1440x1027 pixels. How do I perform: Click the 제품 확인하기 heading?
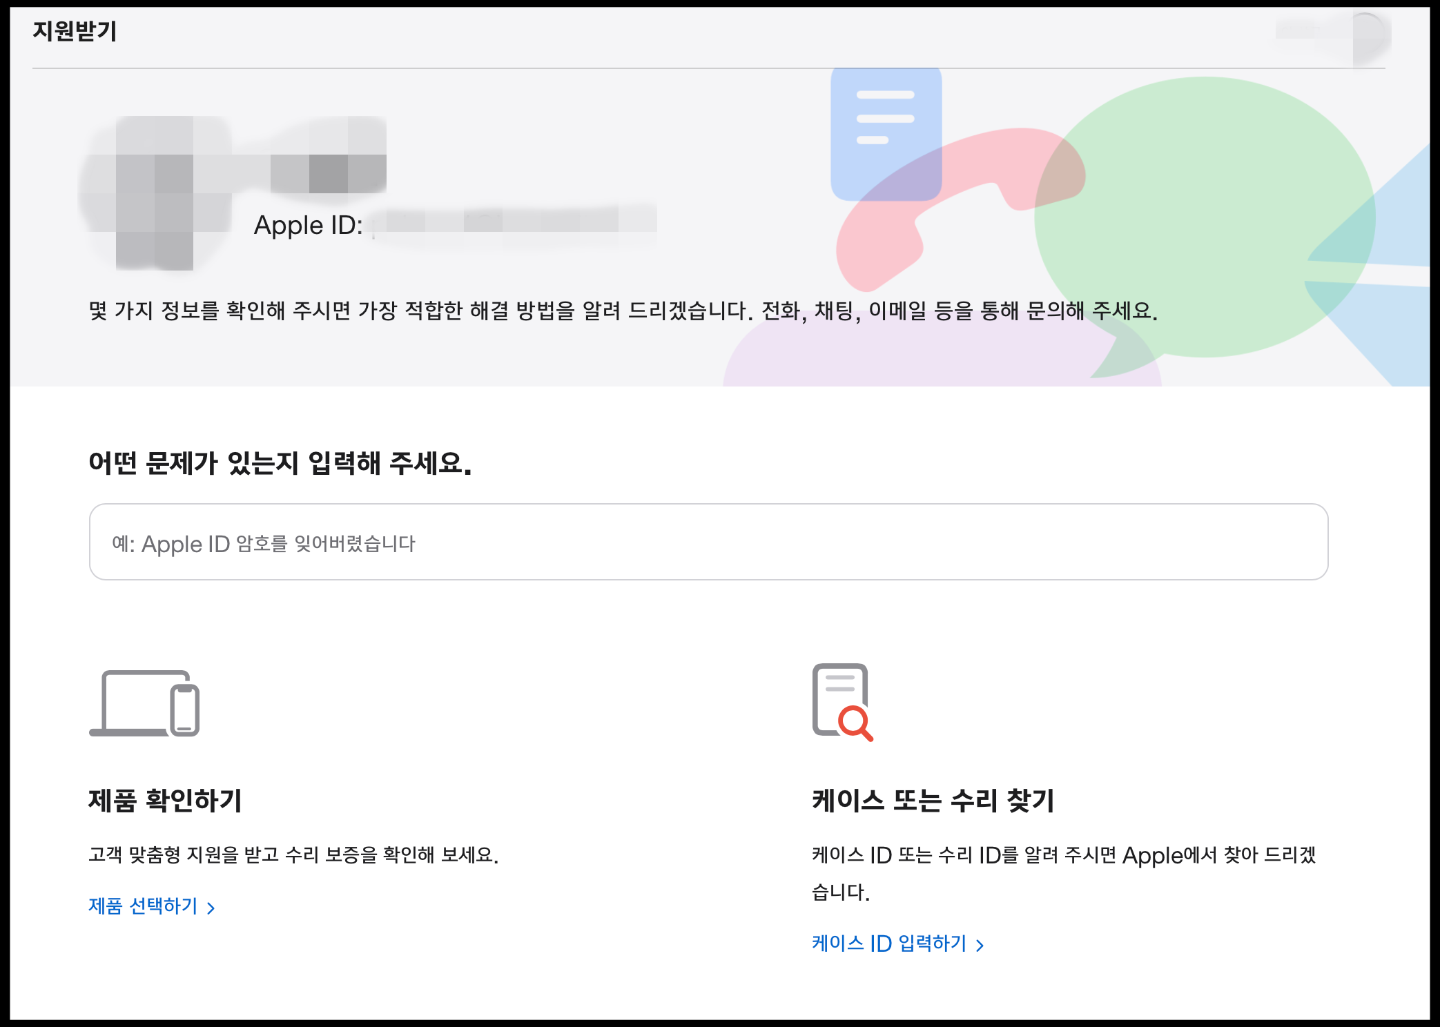click(x=165, y=801)
